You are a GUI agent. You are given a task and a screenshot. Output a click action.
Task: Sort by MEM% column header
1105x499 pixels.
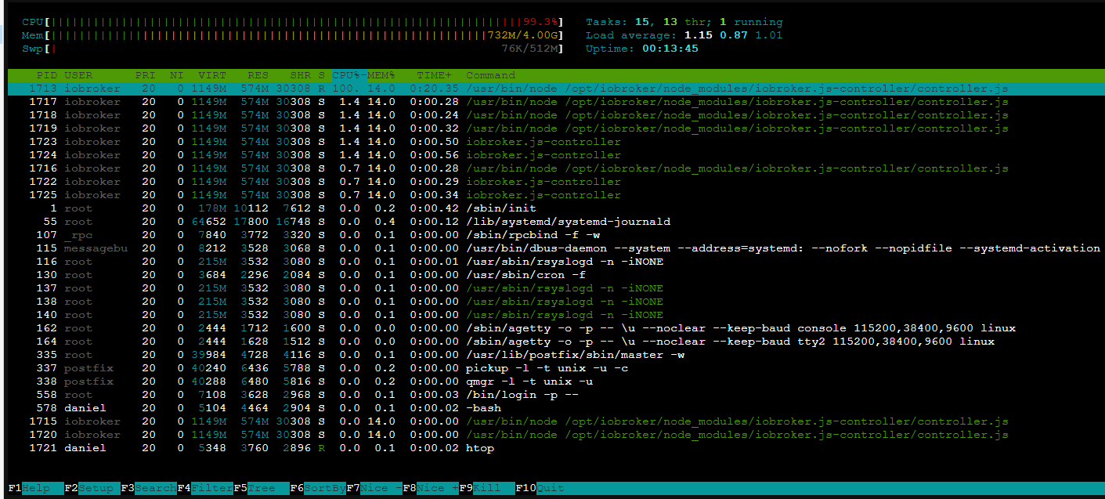381,75
